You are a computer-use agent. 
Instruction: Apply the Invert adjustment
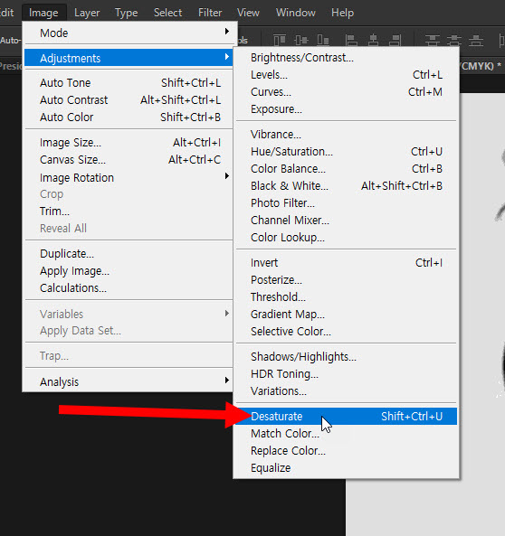coord(346,262)
